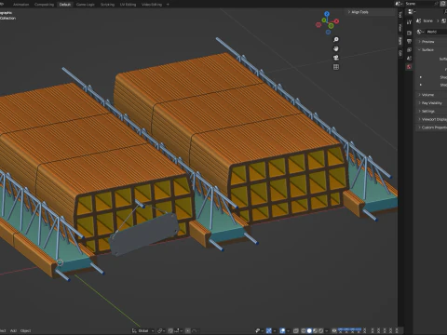Toggle camera view icon in viewport
The height and width of the screenshot is (335, 447).
(x=336, y=58)
